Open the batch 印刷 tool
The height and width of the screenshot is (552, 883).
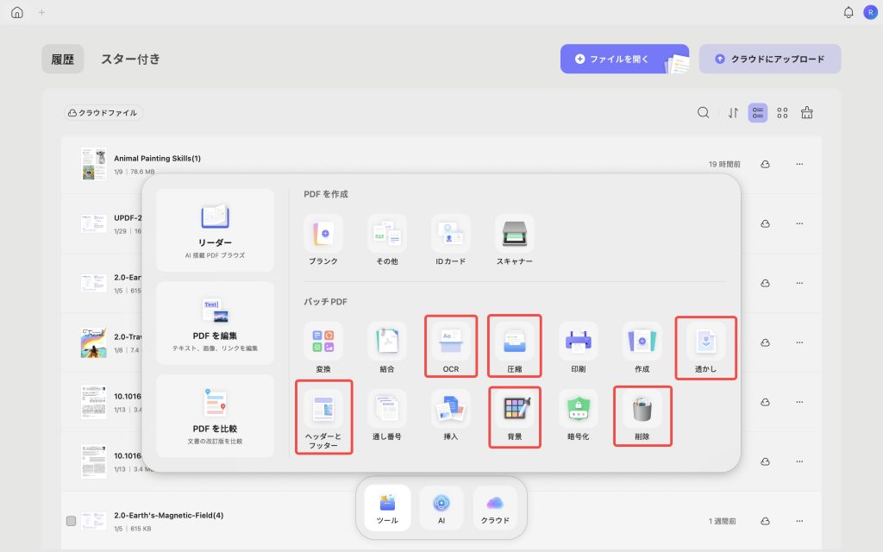coord(579,347)
